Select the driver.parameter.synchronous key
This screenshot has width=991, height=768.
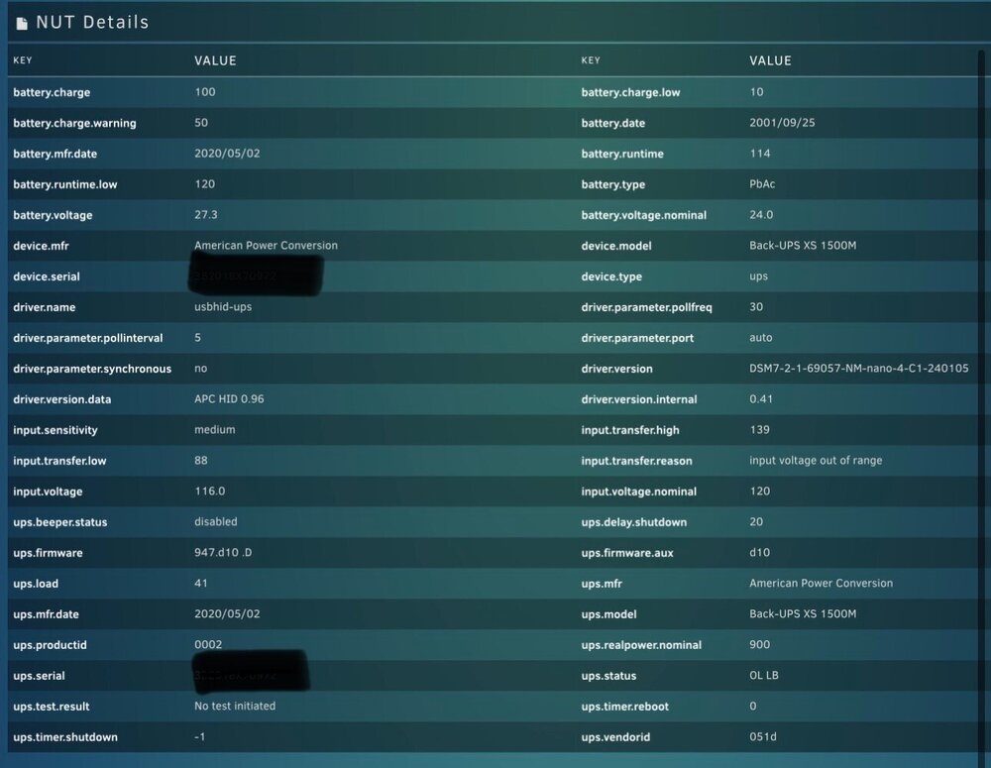click(x=92, y=369)
